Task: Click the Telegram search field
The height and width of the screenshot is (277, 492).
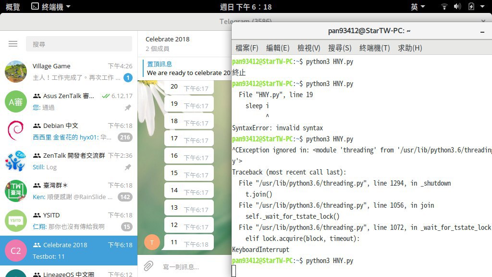Action: [x=79, y=44]
